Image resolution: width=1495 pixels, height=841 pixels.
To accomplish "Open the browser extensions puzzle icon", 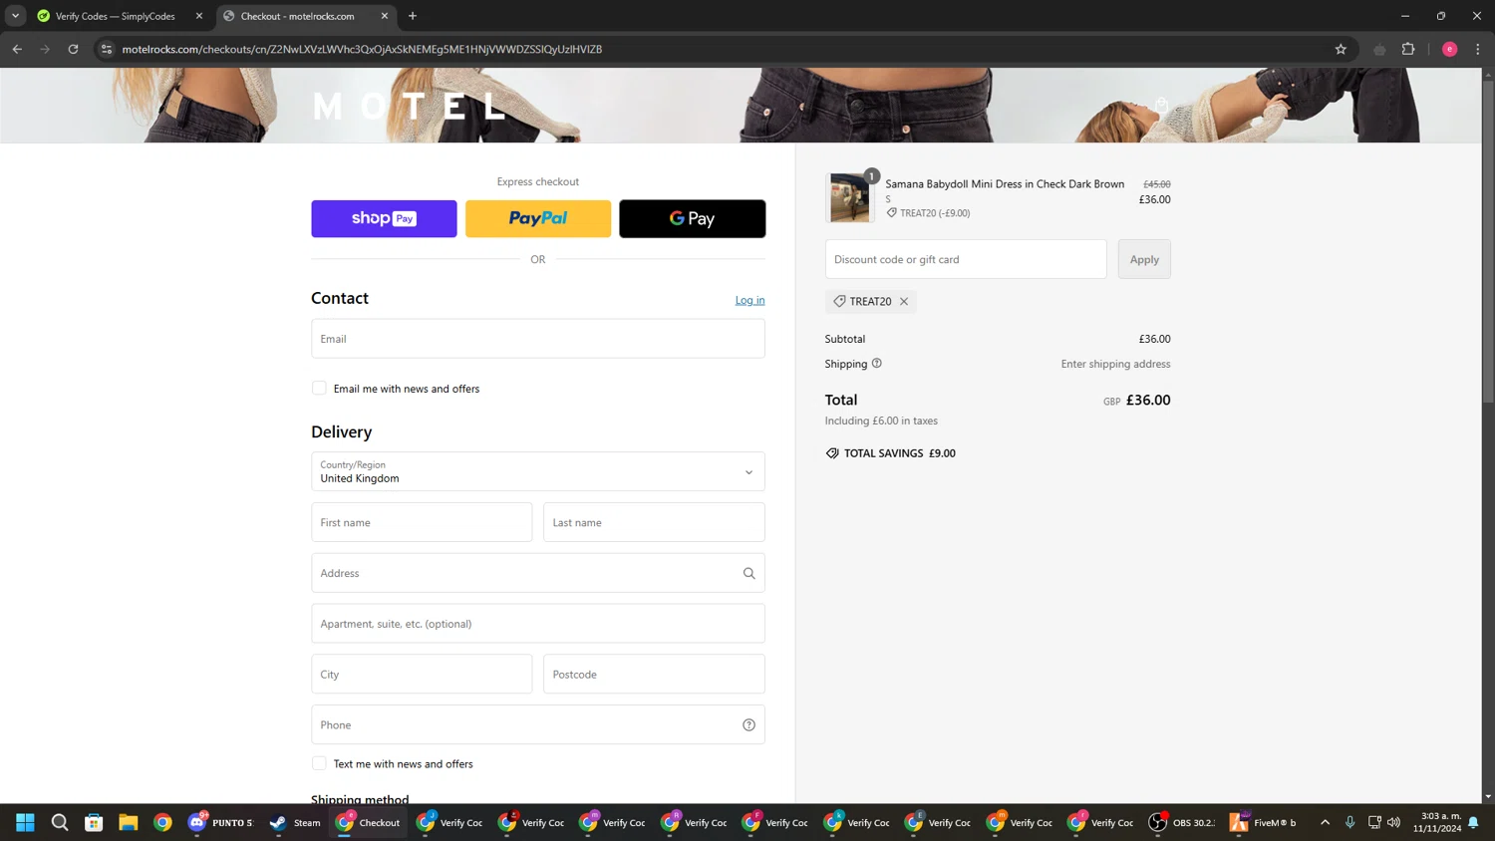I will (1408, 49).
